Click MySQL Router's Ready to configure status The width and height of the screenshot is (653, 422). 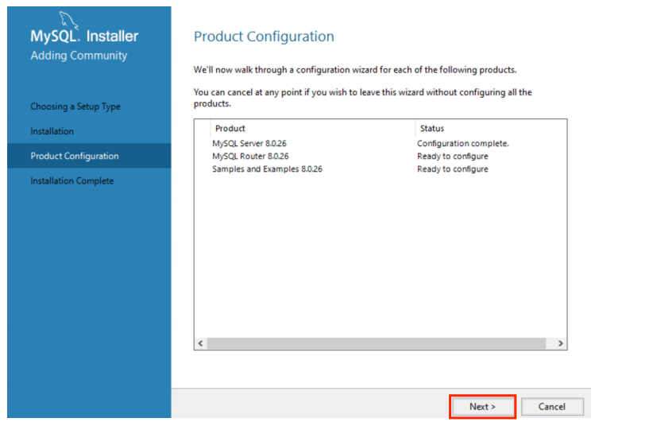453,157
